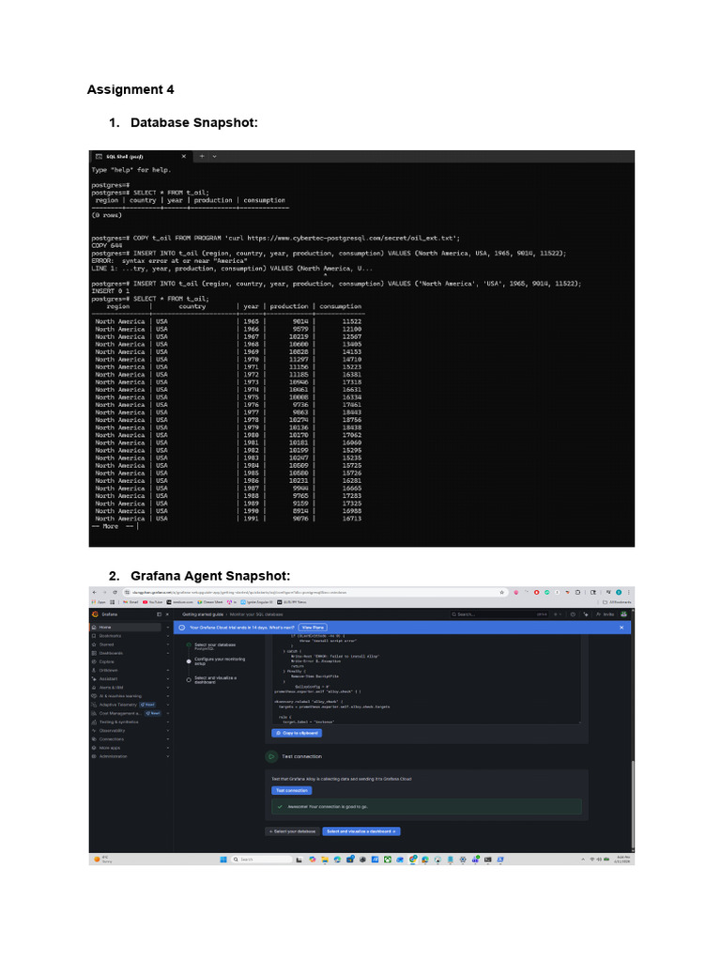Open the YouTube bookmark in bookmarks bar

coord(153,602)
